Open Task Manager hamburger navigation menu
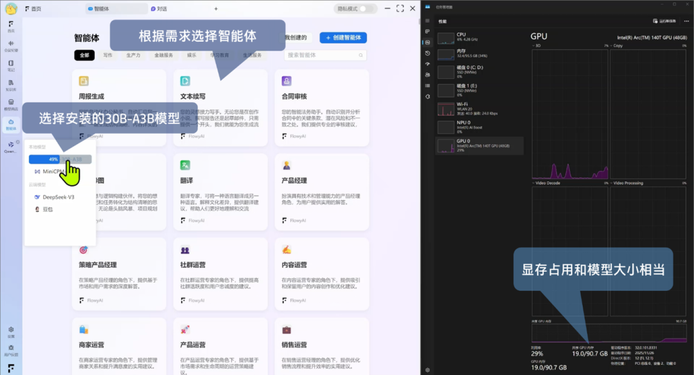The height and width of the screenshot is (375, 694). coord(427,21)
